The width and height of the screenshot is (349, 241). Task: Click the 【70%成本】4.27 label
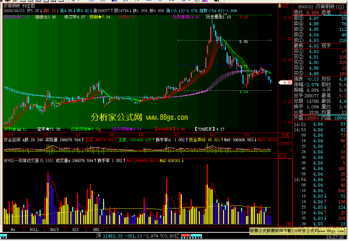(210, 129)
